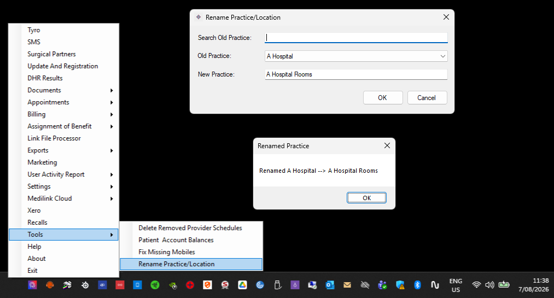Open DHR Results menu item
Viewport: 554px width, 298px height.
click(x=63, y=78)
